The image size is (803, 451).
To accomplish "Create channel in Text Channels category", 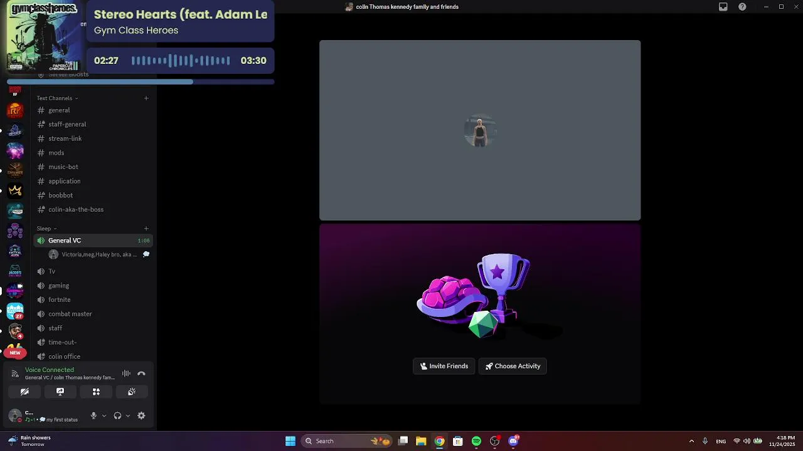I will [146, 98].
